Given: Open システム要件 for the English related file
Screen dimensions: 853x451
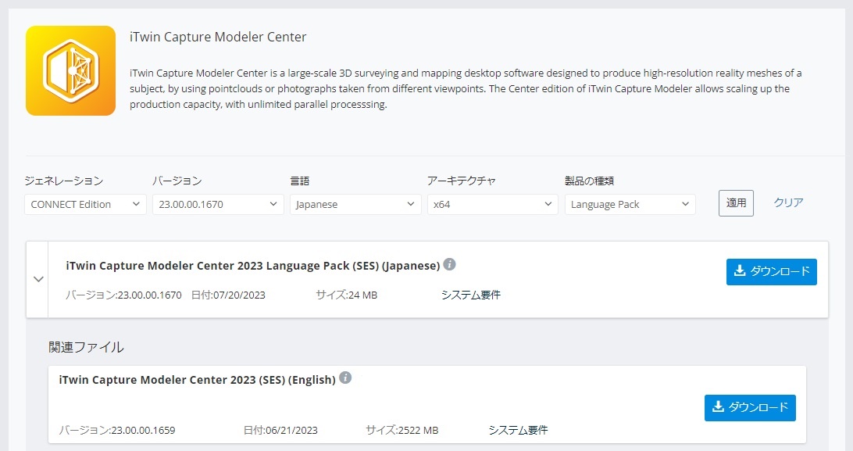Looking at the screenshot, I should (518, 431).
